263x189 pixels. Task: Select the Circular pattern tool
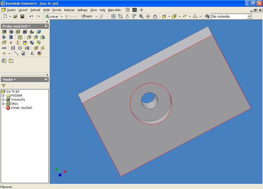pos(20,48)
